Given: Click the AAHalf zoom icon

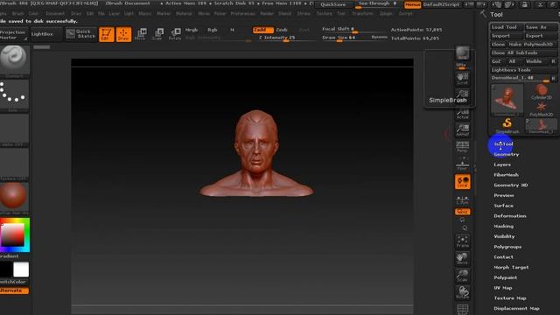Looking at the screenshot, I should (x=463, y=130).
